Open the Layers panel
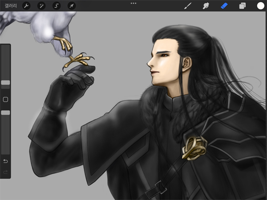The image size is (267, 200). 243,6
